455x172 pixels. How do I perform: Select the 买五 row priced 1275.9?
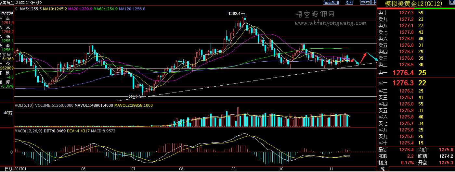416,110
